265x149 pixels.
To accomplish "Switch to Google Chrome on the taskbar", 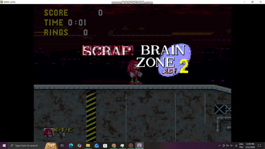I will coord(114,145).
